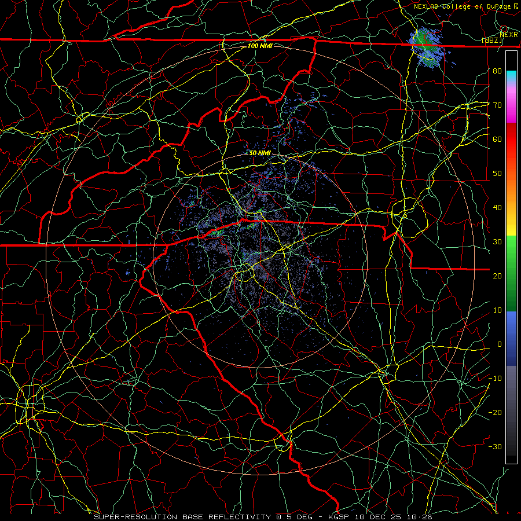Click the 70 value on the dBZ scale
Viewport: 521px width, 521px height.
[497, 105]
